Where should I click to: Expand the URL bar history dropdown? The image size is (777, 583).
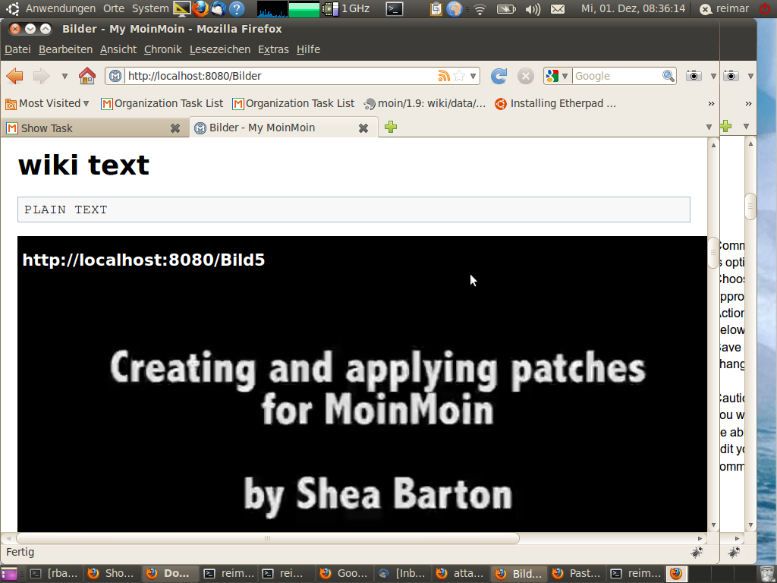coord(473,76)
